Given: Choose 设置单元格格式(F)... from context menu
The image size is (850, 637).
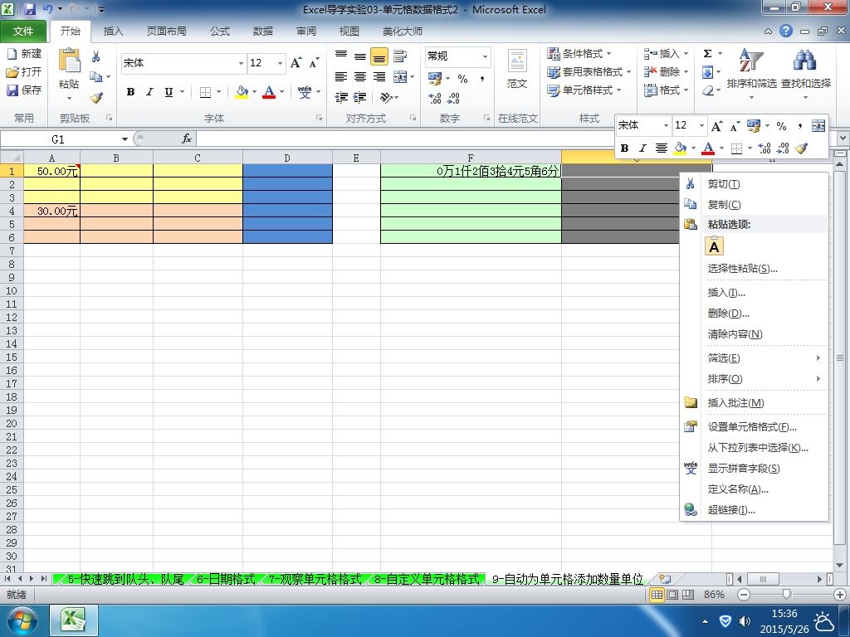Looking at the screenshot, I should click(x=752, y=427).
